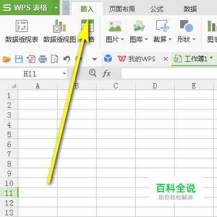Open print preview icon
The height and width of the screenshot is (217, 217).
click(55, 59)
